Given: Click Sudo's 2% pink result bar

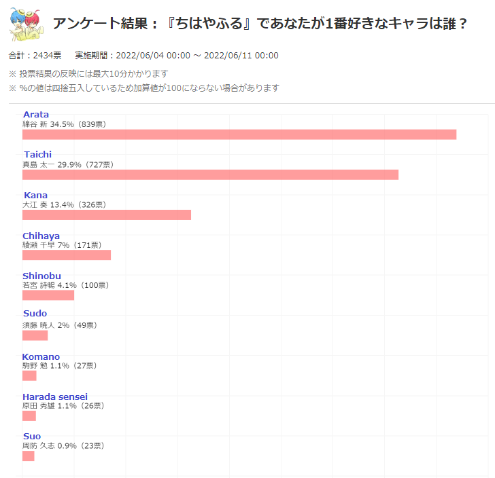Looking at the screenshot, I should pos(35,335).
